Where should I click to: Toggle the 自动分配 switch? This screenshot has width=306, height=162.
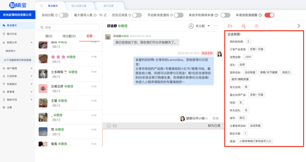(64, 15)
